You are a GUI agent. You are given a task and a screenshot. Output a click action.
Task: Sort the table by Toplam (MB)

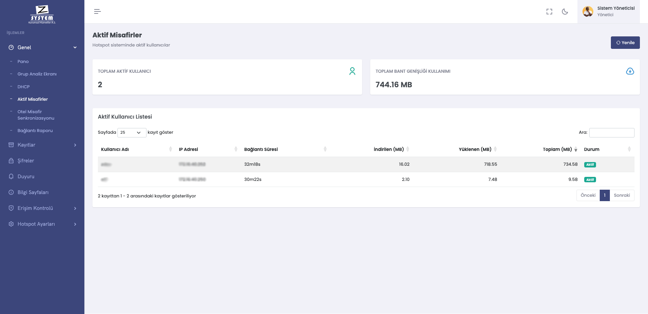[557, 149]
